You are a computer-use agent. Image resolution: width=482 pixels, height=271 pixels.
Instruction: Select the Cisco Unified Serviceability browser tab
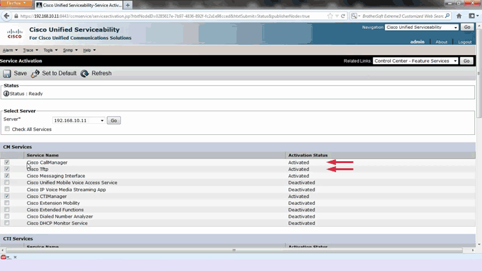pos(78,5)
